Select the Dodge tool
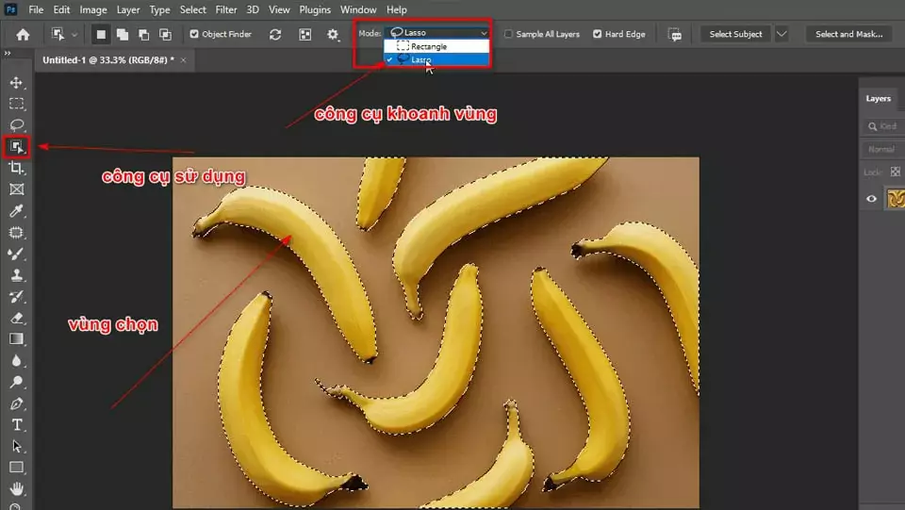This screenshot has height=510, width=905. [x=16, y=382]
